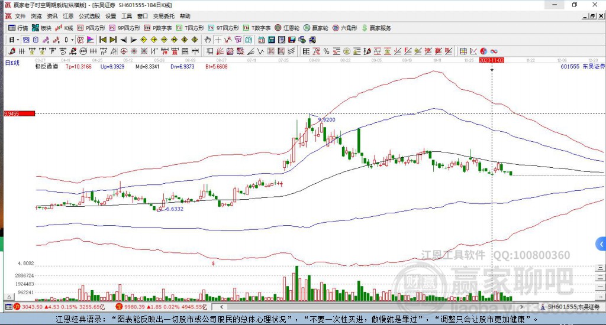The width and height of the screenshot is (606, 325).
Task: Click the 极反通道 indicator label
Action: [46, 67]
